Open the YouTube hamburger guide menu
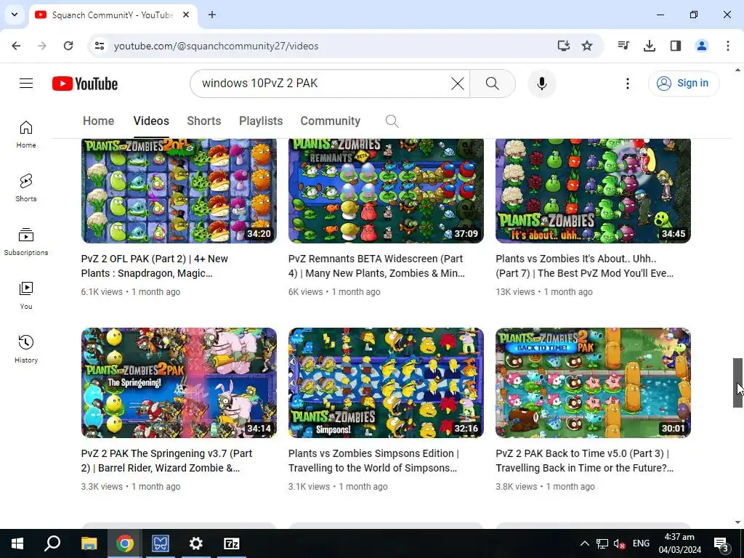Viewport: 744px width, 558px height. 26,84
